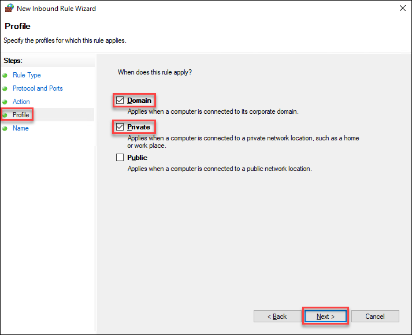The width and height of the screenshot is (412, 335).
Task: Click the New Inbound Rule Wizard title text
Action: (x=57, y=9)
